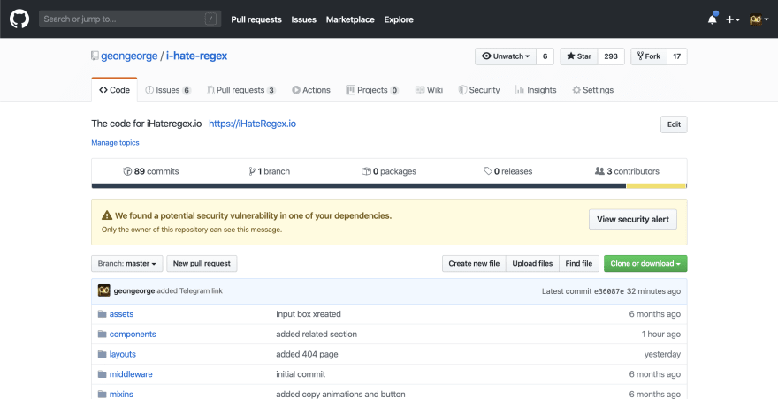778x399 pixels.
Task: Click Create new file
Action: click(x=474, y=264)
